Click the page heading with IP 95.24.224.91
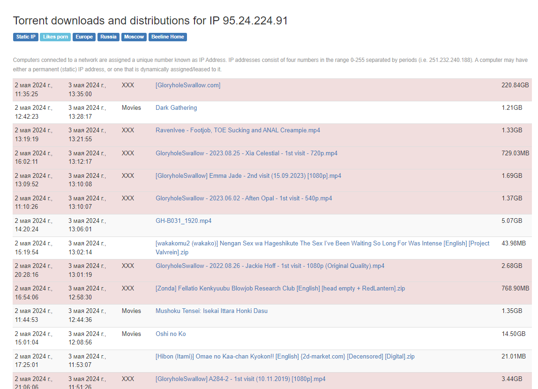538x389 pixels. [150, 21]
